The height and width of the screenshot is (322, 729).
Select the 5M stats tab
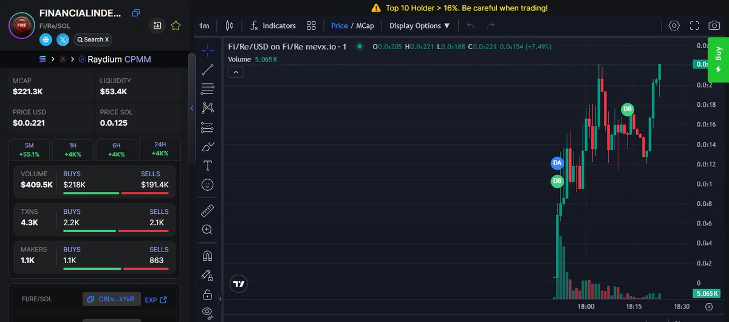click(29, 149)
